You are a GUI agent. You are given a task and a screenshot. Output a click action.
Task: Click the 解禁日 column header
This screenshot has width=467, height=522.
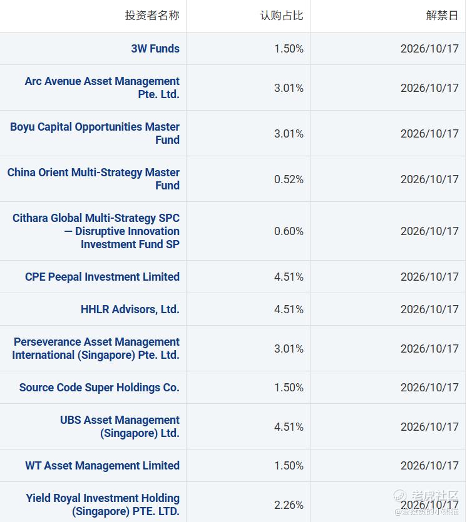(x=442, y=16)
